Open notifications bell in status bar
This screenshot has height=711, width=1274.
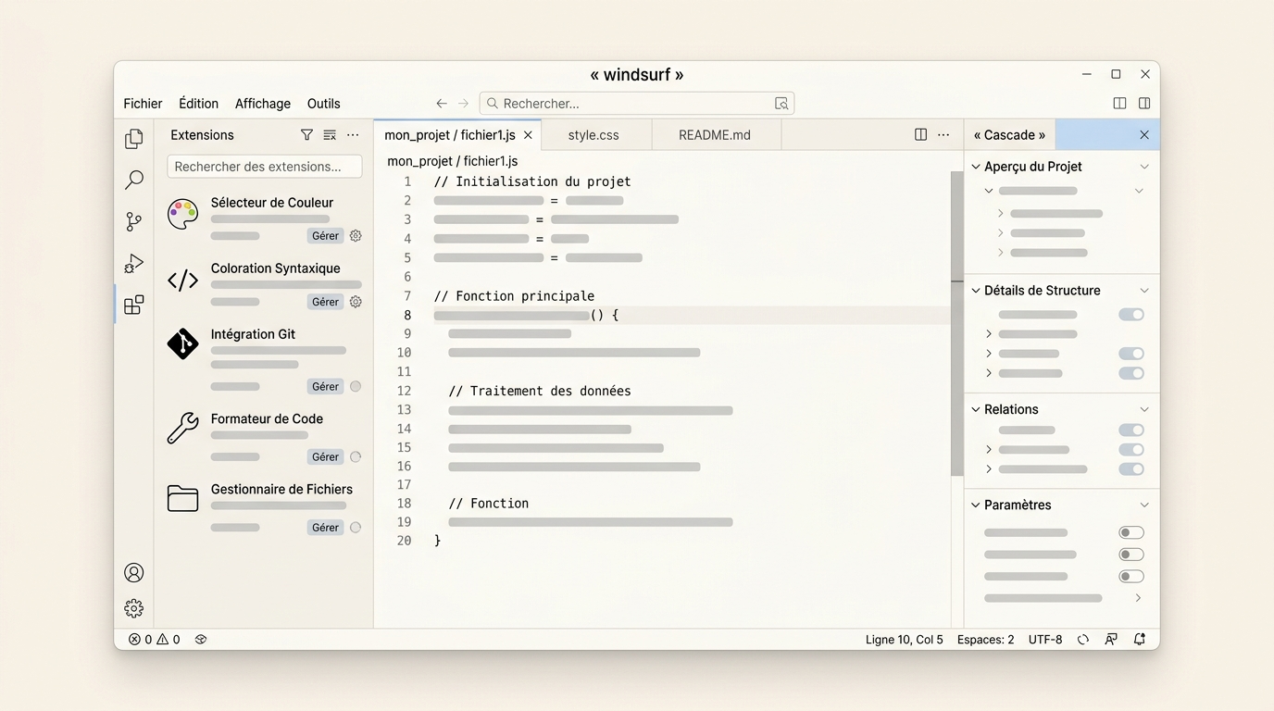(1140, 640)
